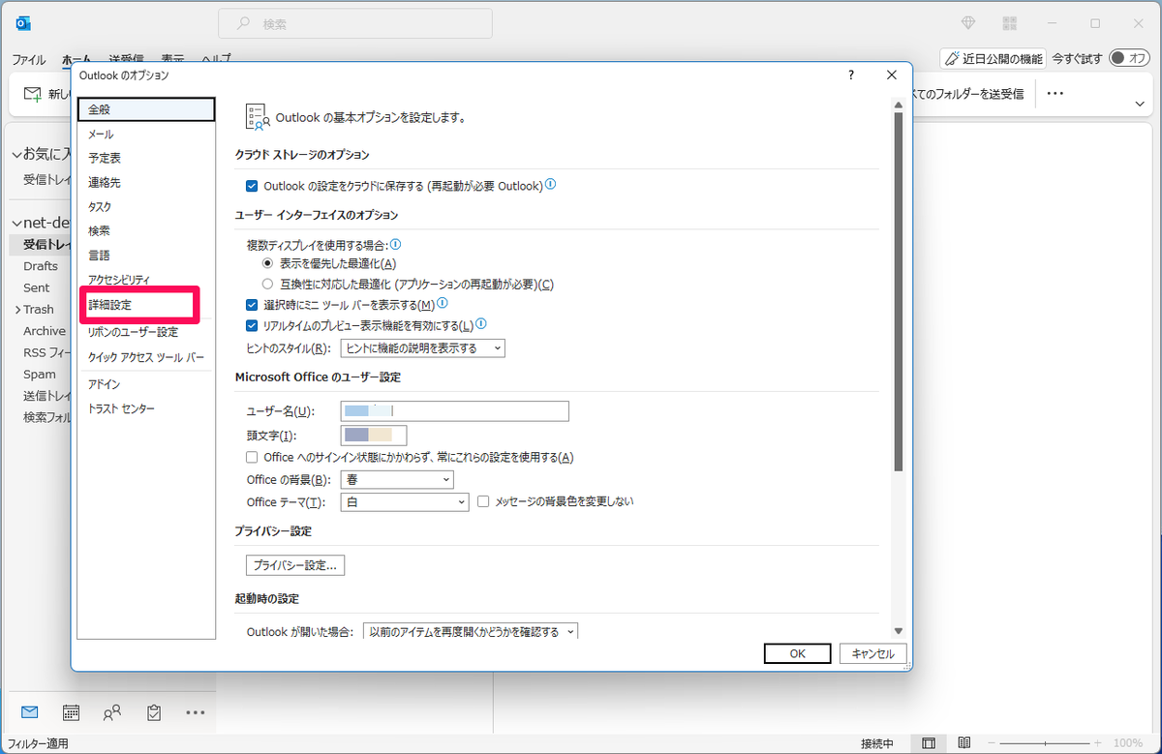
Task: Select 互換性に対応した最適化 radio button
Action: click(x=268, y=285)
